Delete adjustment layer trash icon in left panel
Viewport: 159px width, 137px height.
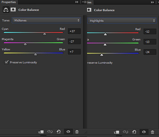tap(77, 132)
